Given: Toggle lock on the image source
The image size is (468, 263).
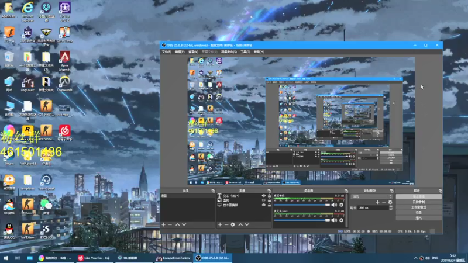Looking at the screenshot, I should 269,200.
